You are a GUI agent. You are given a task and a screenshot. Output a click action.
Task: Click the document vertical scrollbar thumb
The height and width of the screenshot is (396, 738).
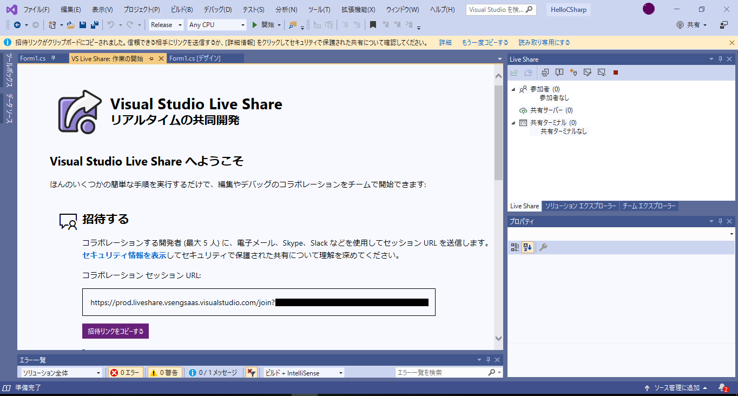click(x=498, y=133)
